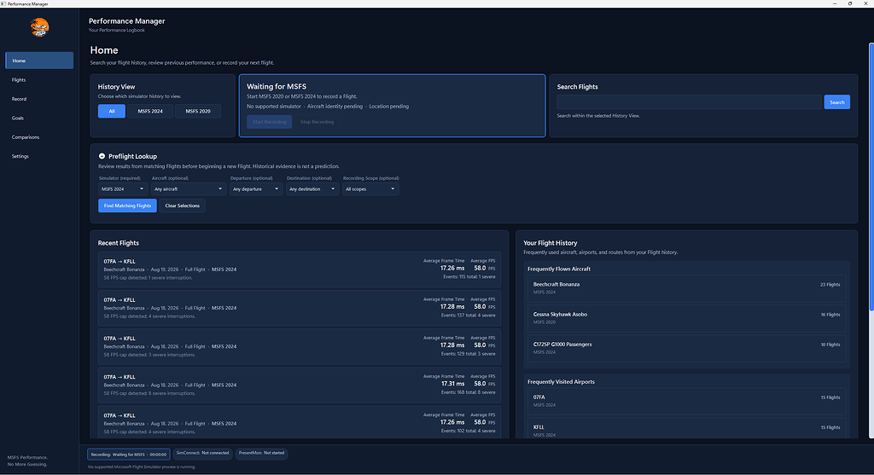Click the PresentMon: Not started status
The image size is (874, 475).
tap(261, 454)
